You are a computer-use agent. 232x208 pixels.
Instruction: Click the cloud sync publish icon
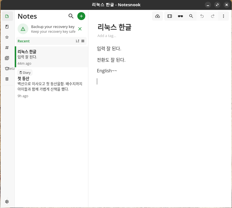(x=157, y=16)
